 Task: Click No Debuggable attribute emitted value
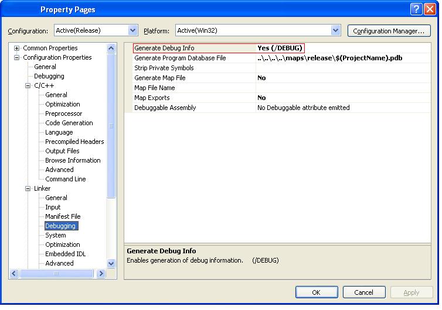304,108
